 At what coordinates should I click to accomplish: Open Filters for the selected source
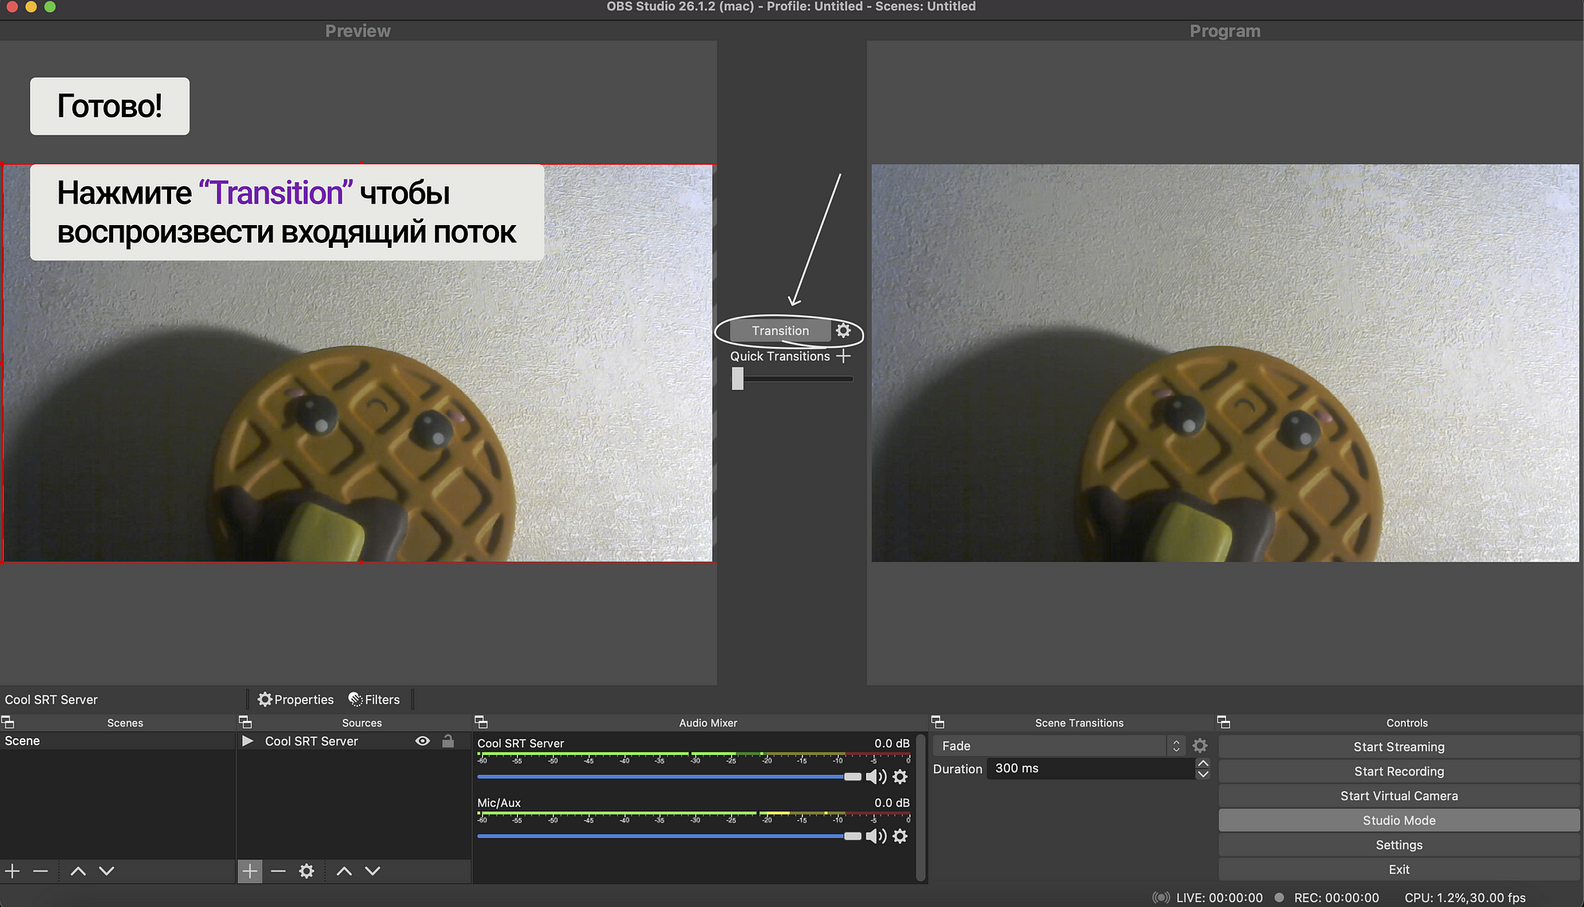click(375, 699)
